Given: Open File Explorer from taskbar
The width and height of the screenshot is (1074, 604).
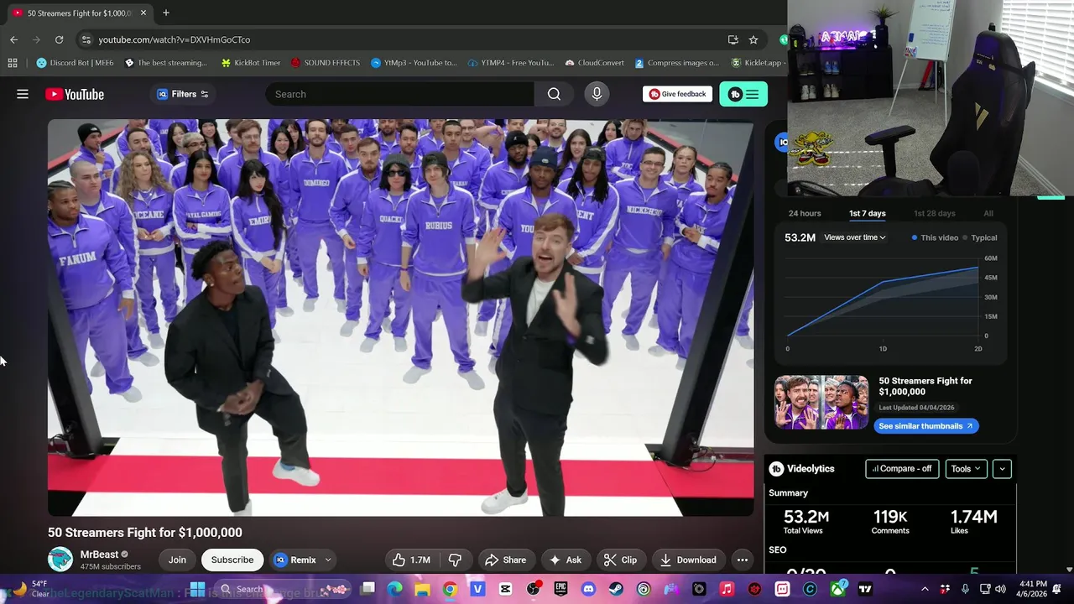Looking at the screenshot, I should 422,589.
